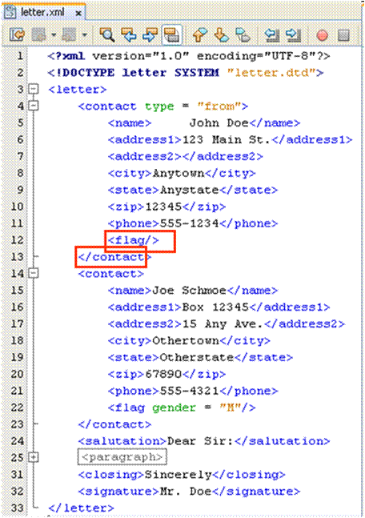Click the Next Bookmark down-arrow icon

pos(221,34)
